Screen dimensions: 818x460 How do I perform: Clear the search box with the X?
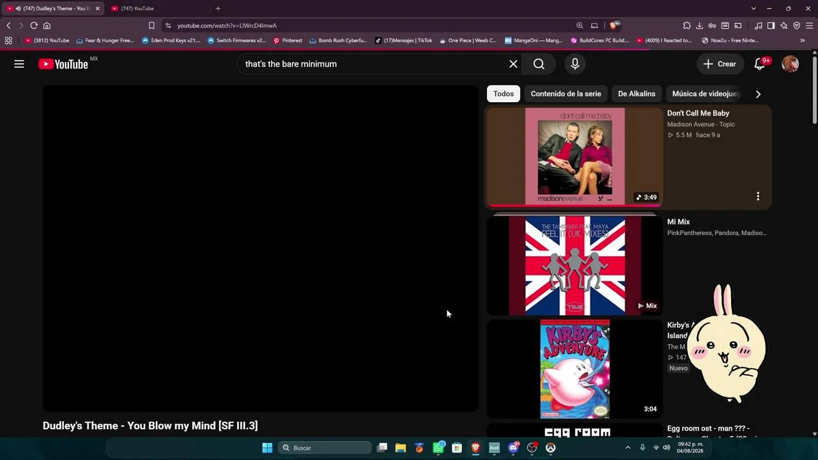coord(513,64)
